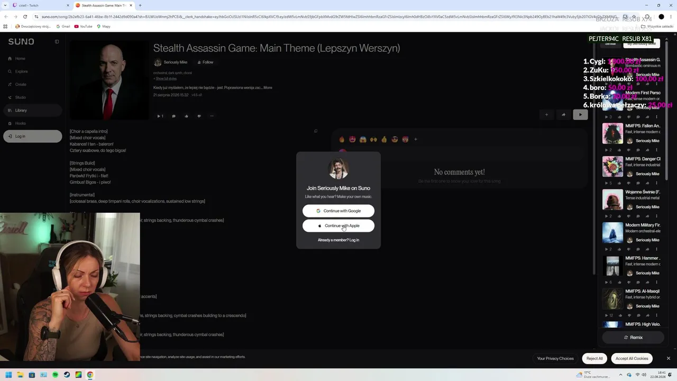Open Modern Military Fir.. song title
Viewport: 677px width, 381px height.
coord(643,225)
